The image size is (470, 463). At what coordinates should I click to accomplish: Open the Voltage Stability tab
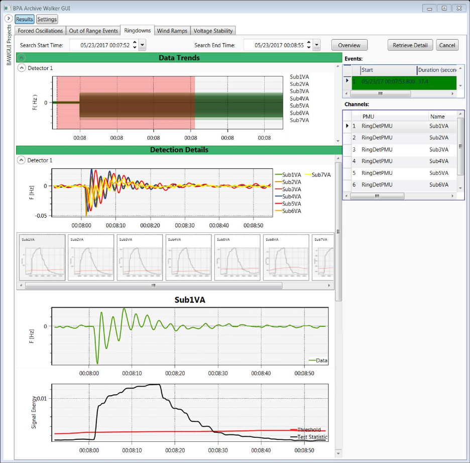coord(213,31)
